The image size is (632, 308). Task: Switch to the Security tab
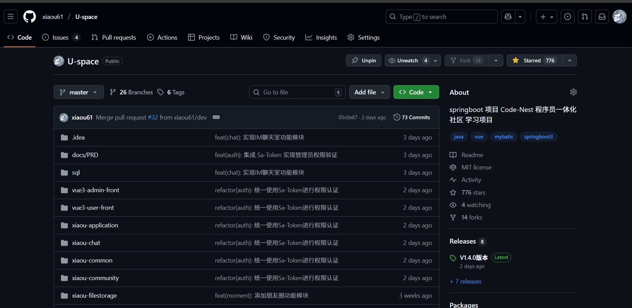point(279,37)
